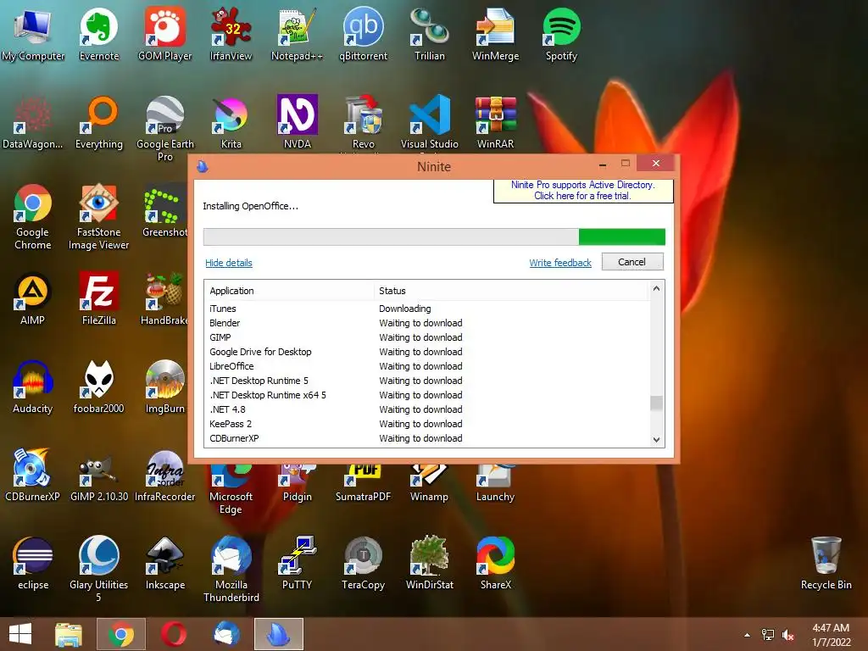The height and width of the screenshot is (651, 868).
Task: Select the Everything search shortcut
Action: point(99,122)
